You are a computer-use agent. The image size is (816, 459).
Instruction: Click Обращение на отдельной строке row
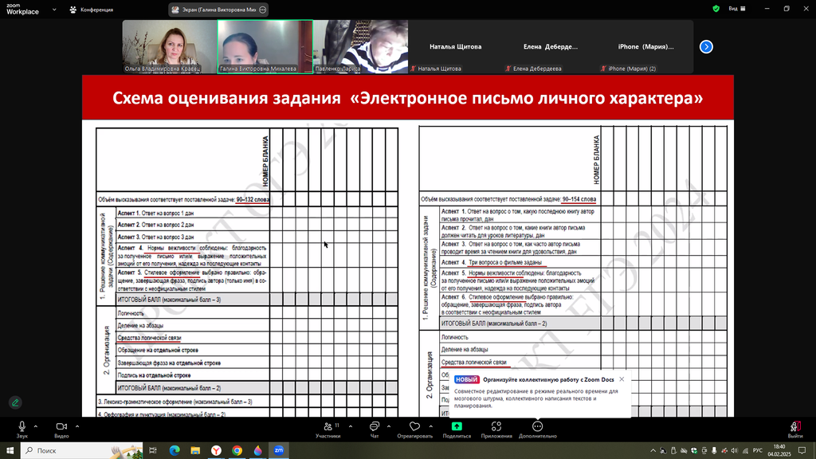pos(193,351)
